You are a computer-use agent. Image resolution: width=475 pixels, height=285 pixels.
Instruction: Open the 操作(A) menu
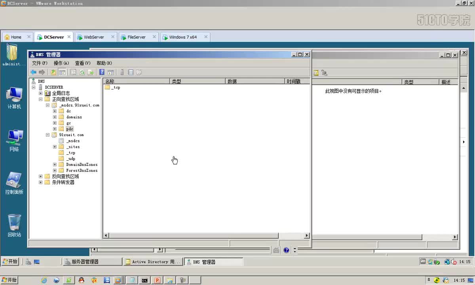[61, 63]
